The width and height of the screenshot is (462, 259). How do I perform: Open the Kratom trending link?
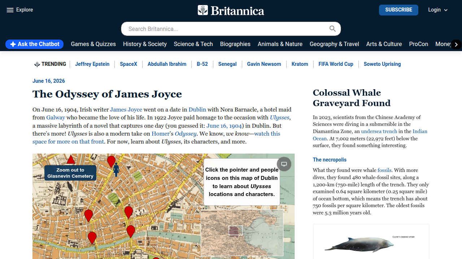[300, 64]
